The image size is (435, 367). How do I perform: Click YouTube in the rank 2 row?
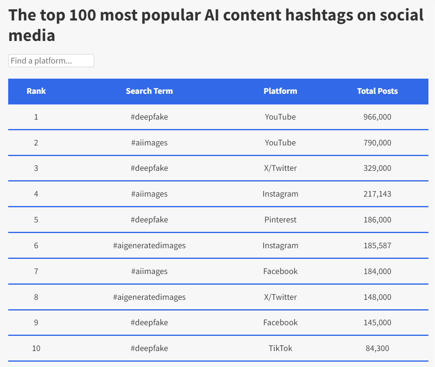click(x=280, y=143)
